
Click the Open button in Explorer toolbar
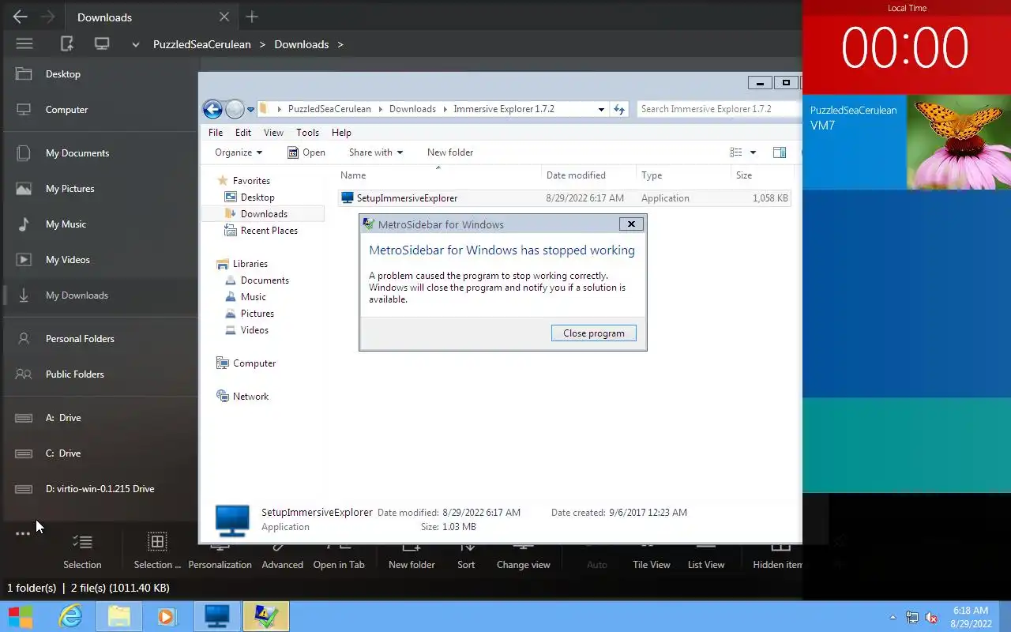click(306, 152)
